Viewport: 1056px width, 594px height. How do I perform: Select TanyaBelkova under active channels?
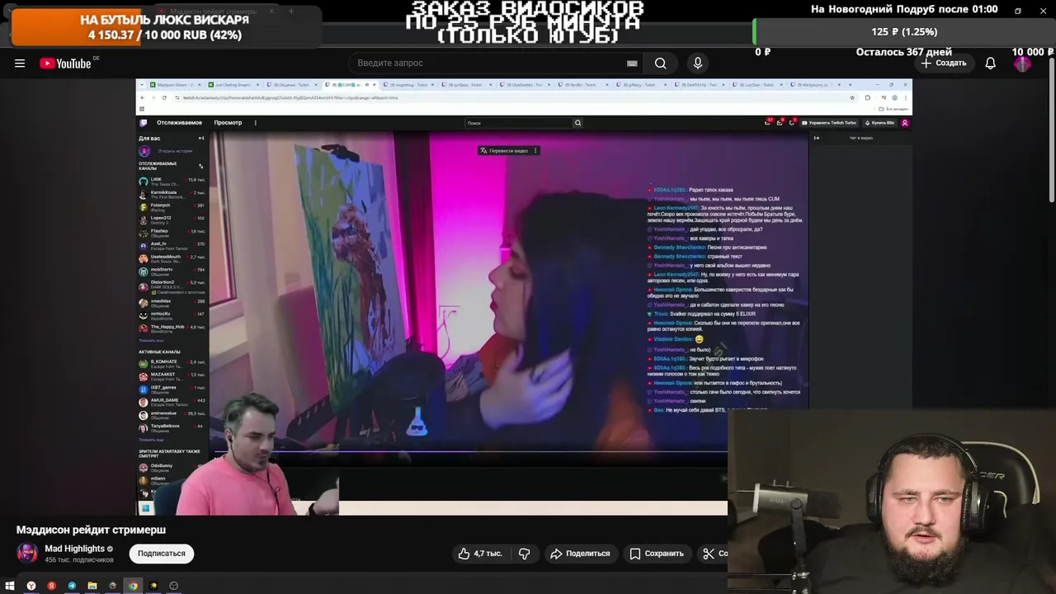coord(172,427)
